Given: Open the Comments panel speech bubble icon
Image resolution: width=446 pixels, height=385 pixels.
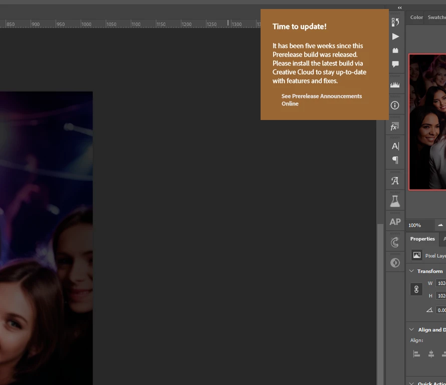Looking at the screenshot, I should tap(395, 64).
